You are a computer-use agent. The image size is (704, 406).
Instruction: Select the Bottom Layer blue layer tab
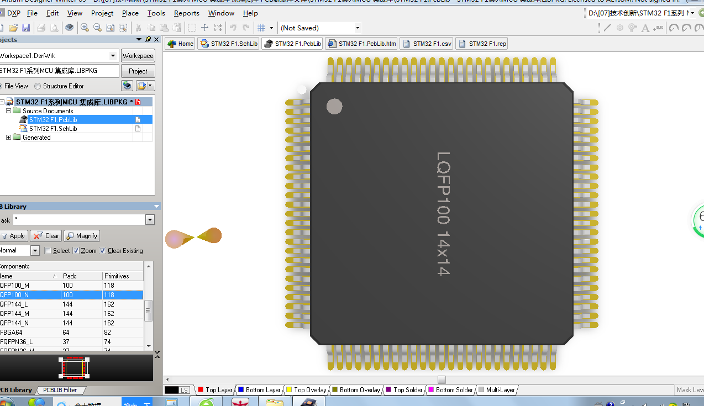[x=259, y=390]
